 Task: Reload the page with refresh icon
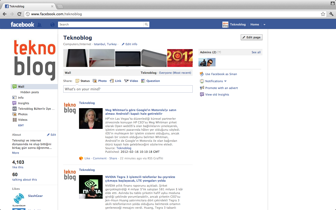[19, 14]
